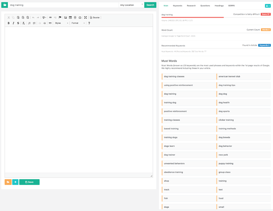
Task: Insert an image using the toolbar icon
Action: click(x=66, y=18)
